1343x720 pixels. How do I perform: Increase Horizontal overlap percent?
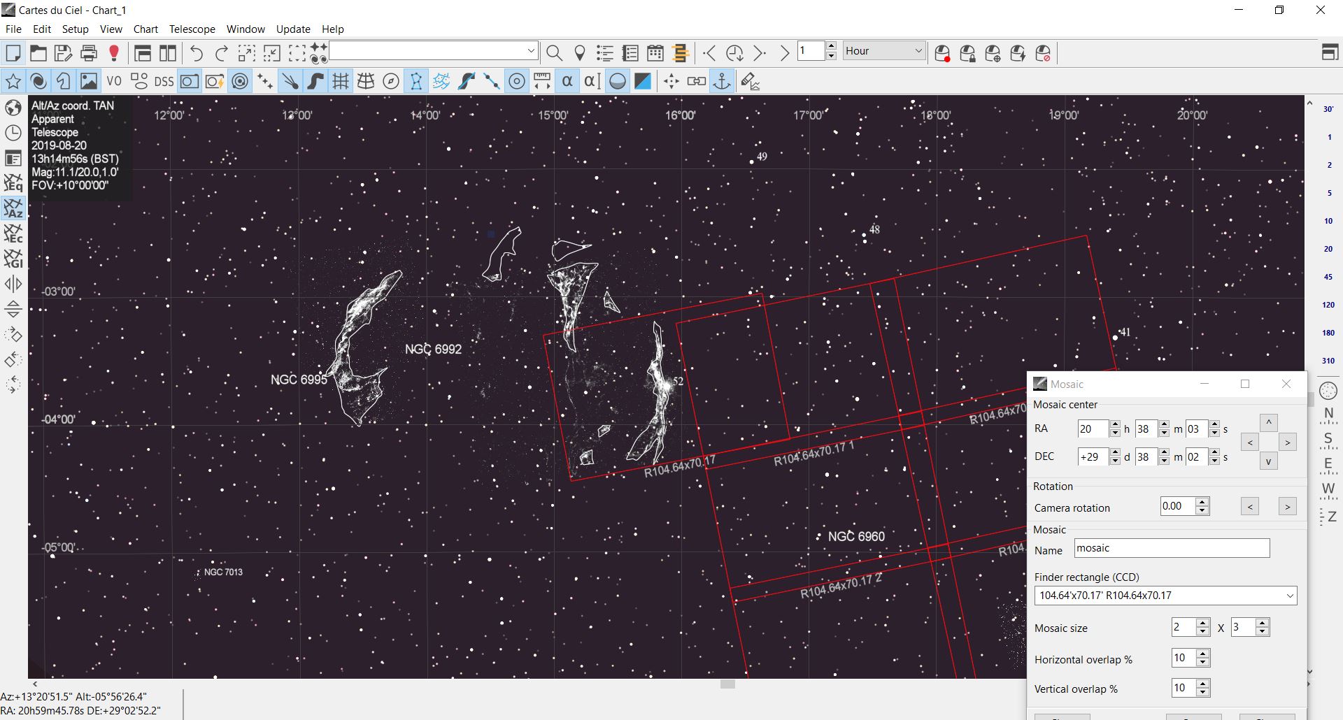click(x=1202, y=654)
